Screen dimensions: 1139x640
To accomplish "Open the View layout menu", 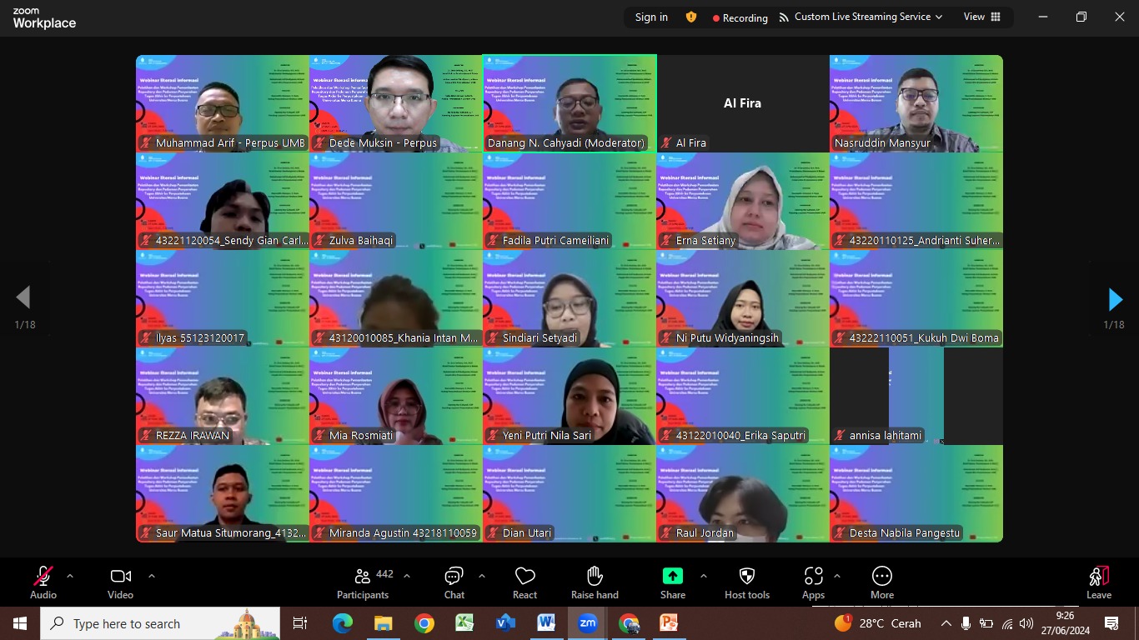I will coord(981,17).
